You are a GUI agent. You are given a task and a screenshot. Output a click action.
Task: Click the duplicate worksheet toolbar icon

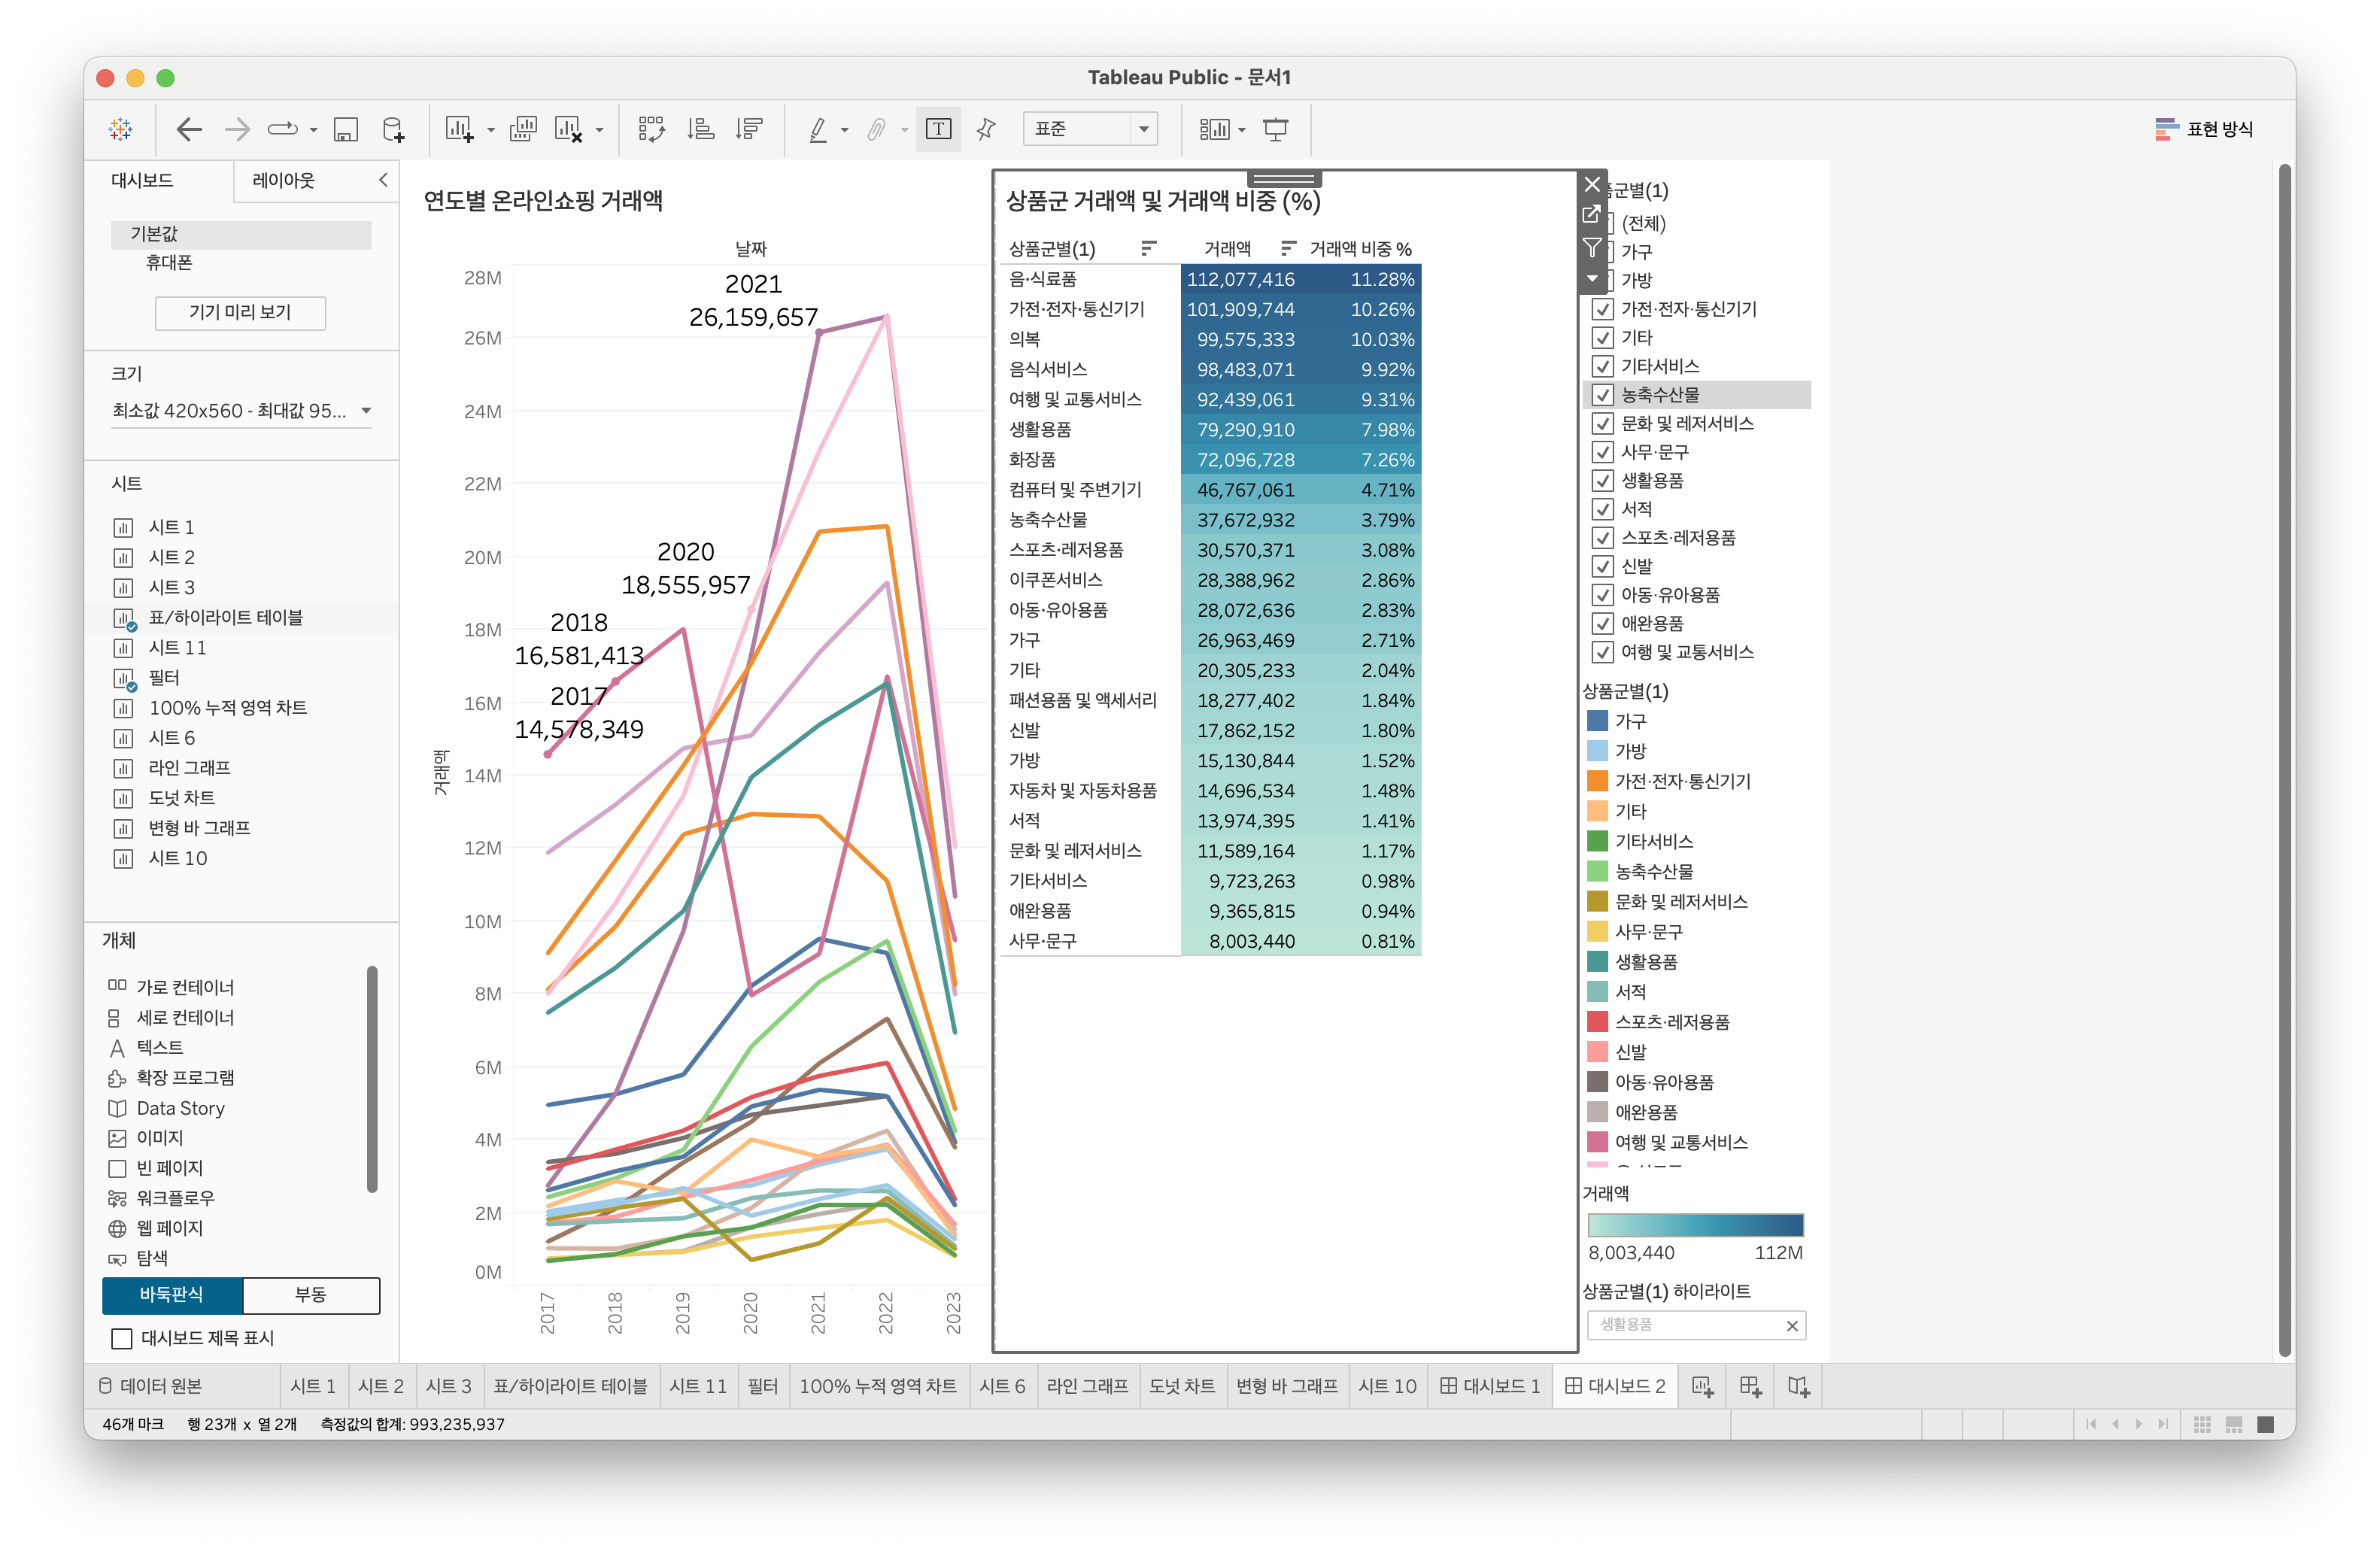pyautogui.click(x=522, y=129)
